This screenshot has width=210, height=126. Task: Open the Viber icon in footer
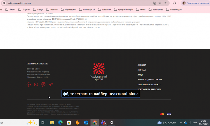43,84
